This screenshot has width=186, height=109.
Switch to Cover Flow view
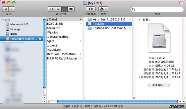click(x=71, y=9)
